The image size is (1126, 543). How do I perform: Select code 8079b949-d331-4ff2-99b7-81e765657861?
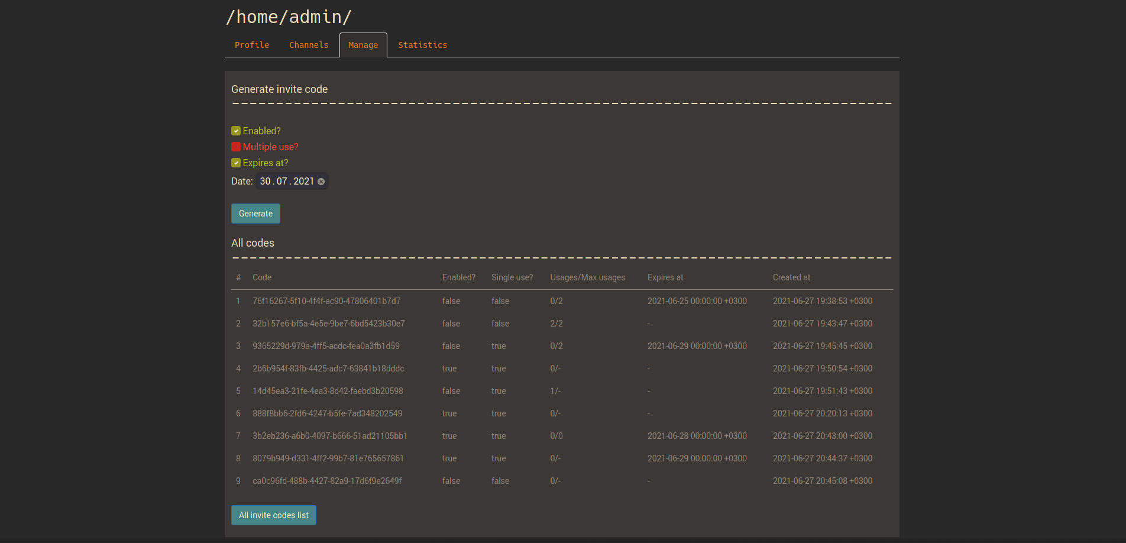[328, 458]
